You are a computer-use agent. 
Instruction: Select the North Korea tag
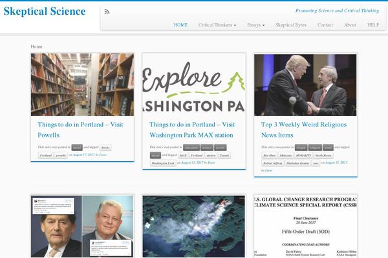point(323,155)
